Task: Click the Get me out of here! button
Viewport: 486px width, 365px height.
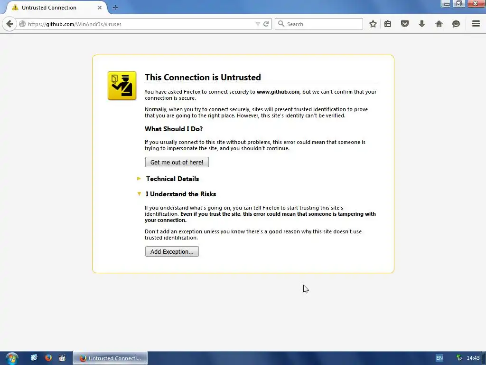Action: (x=177, y=162)
